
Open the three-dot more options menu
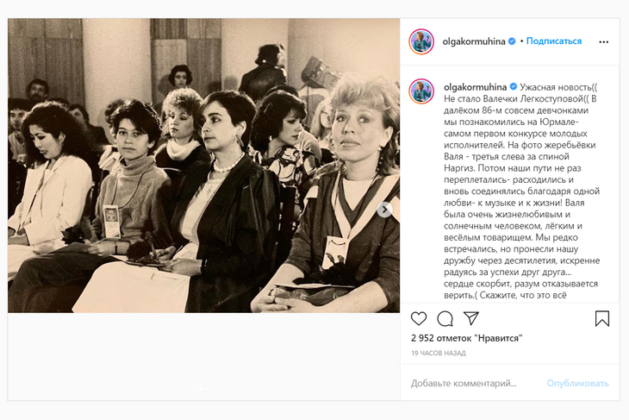click(604, 41)
